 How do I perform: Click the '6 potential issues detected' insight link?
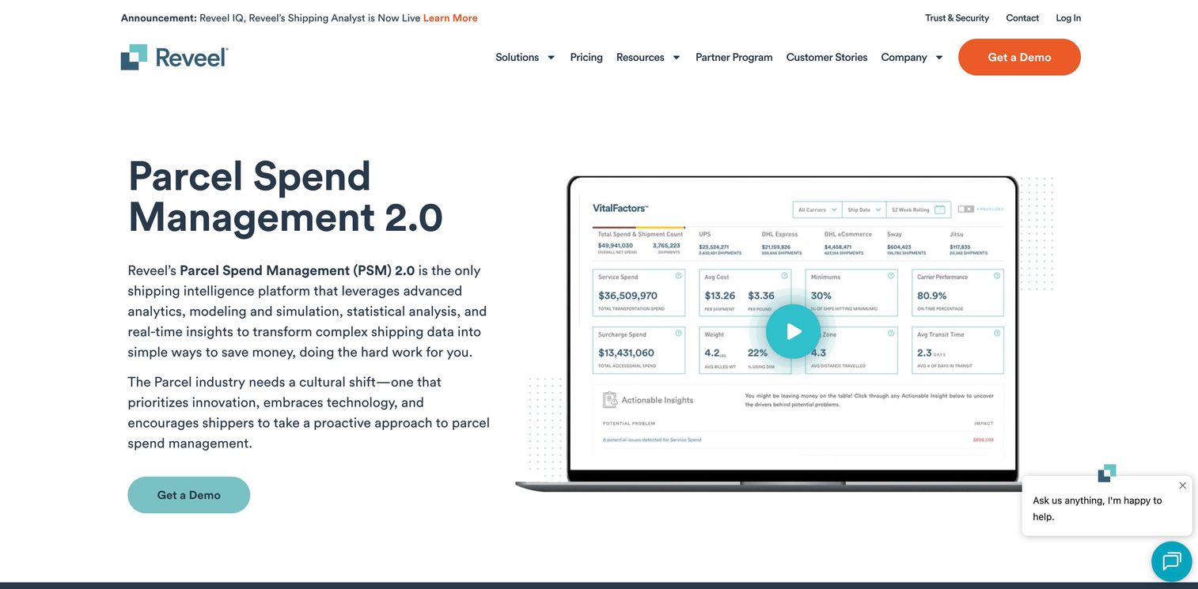click(652, 440)
